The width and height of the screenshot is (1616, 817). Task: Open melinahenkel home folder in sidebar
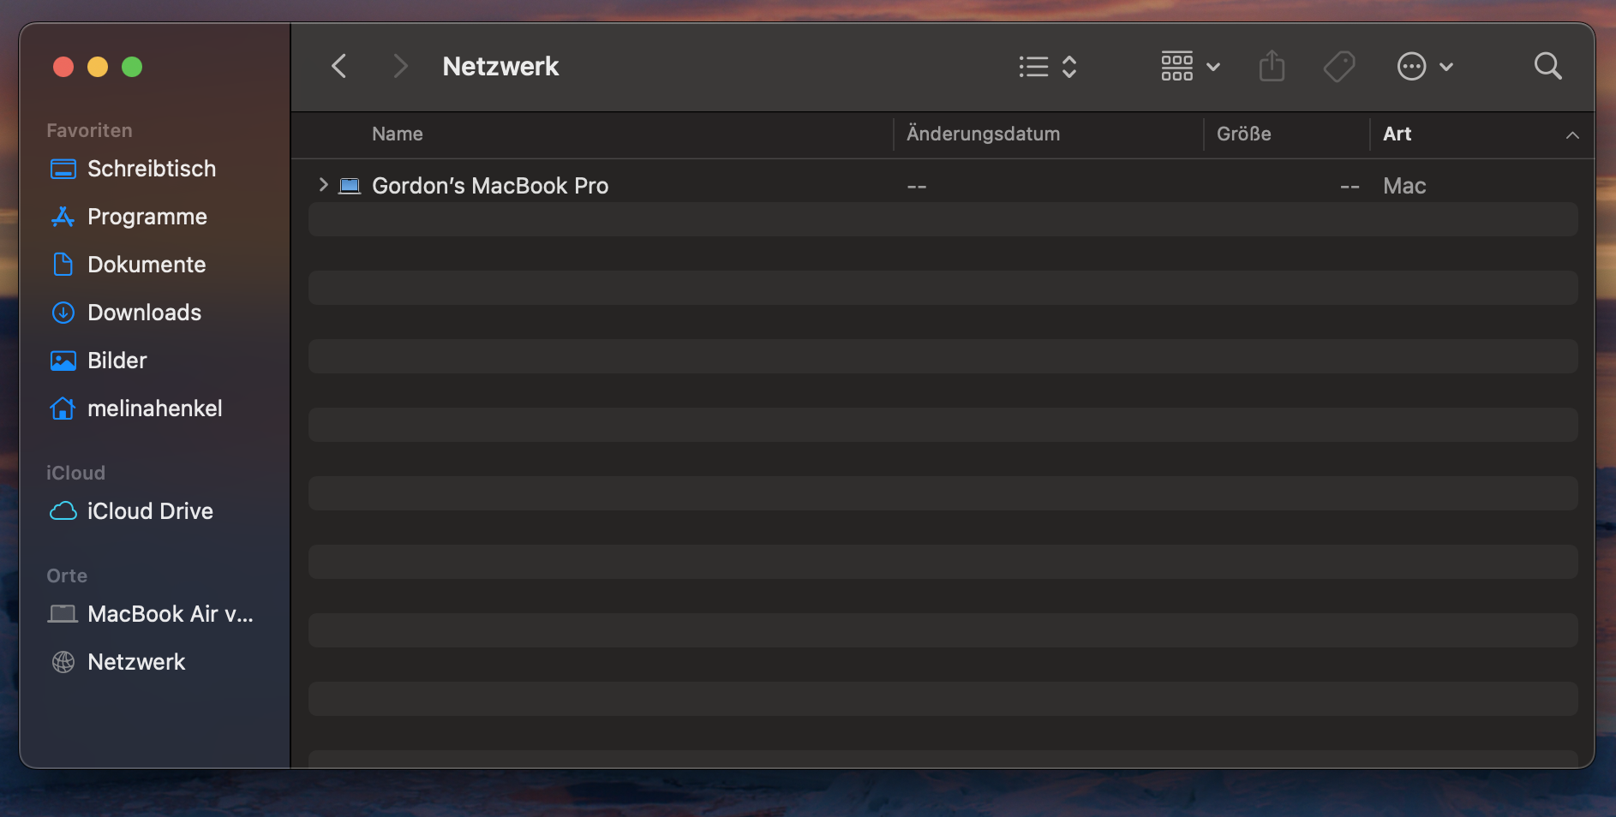[x=155, y=408]
